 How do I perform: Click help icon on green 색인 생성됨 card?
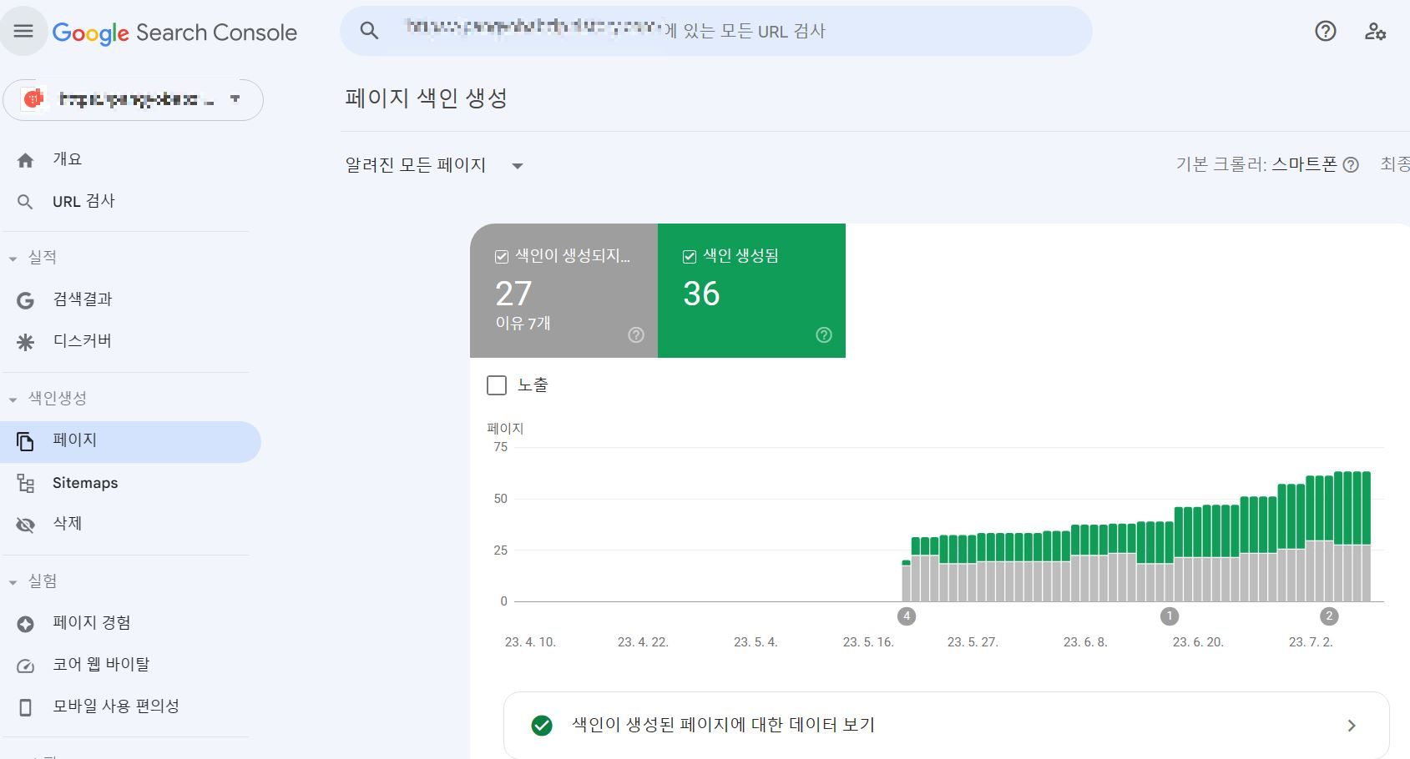[x=824, y=334]
